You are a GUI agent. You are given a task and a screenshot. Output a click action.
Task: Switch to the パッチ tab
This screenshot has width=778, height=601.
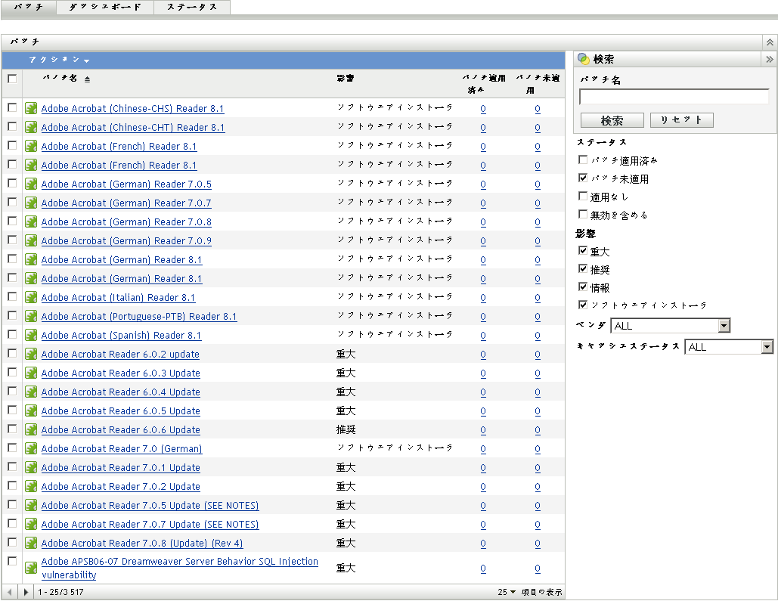point(28,7)
